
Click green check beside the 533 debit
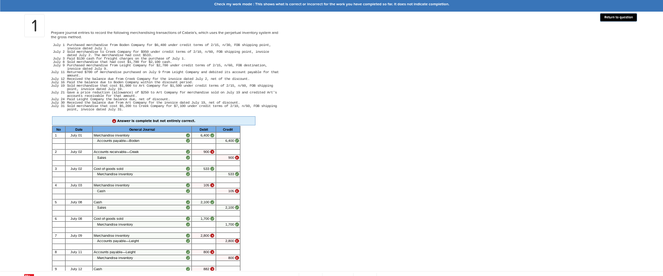point(212,169)
